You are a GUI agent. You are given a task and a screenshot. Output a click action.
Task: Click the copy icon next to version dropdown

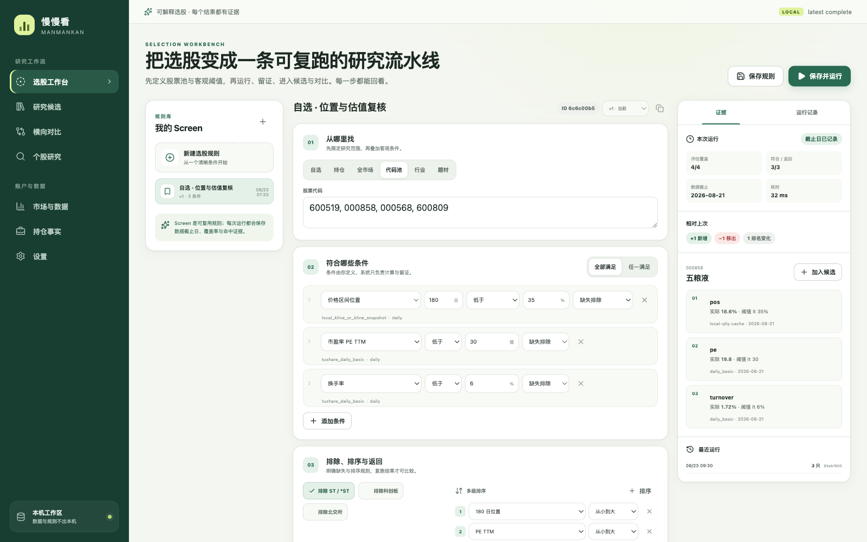tap(659, 108)
